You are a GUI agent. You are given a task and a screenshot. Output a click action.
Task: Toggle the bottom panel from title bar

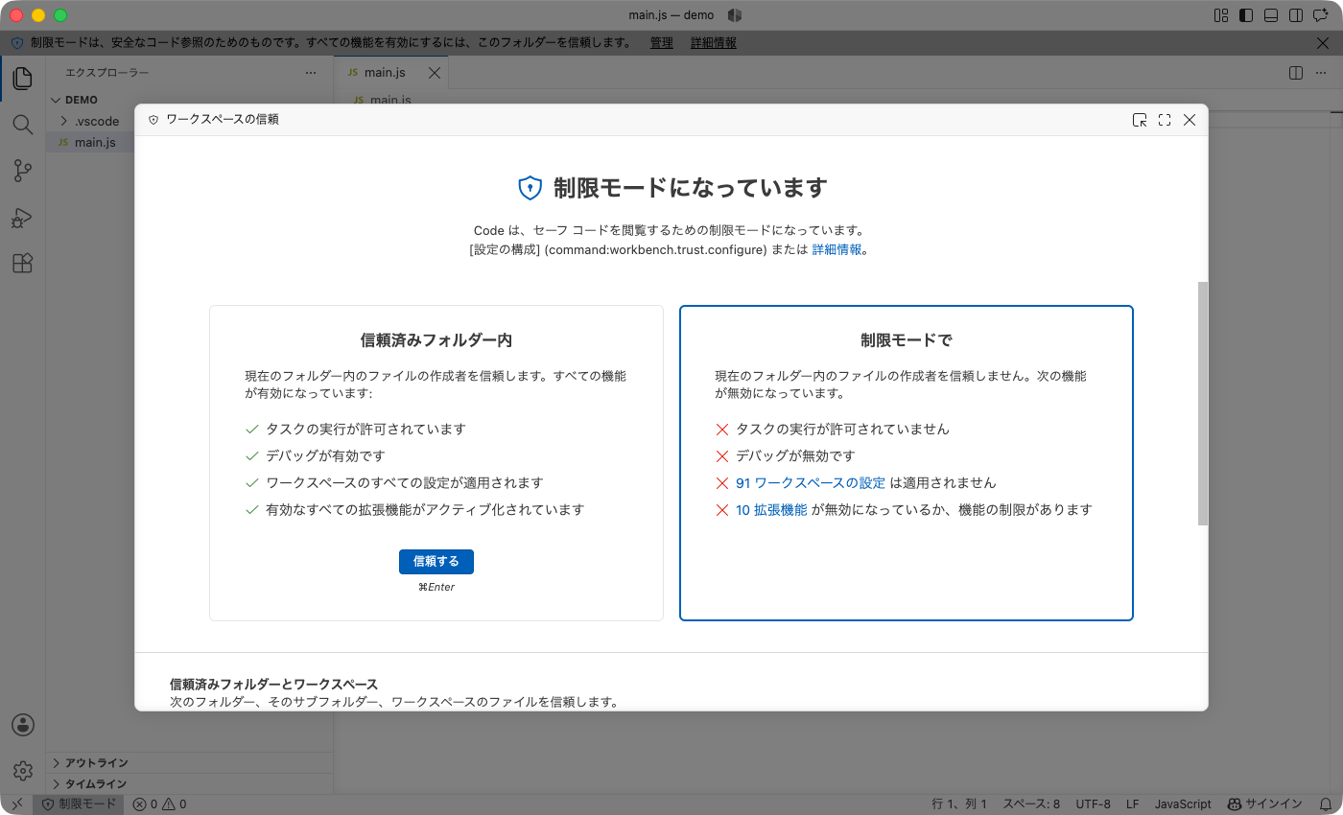(1271, 15)
